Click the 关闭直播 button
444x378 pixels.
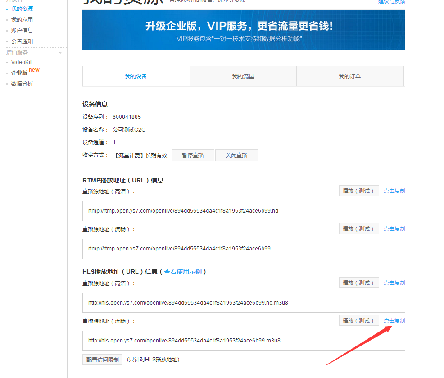[x=236, y=155]
